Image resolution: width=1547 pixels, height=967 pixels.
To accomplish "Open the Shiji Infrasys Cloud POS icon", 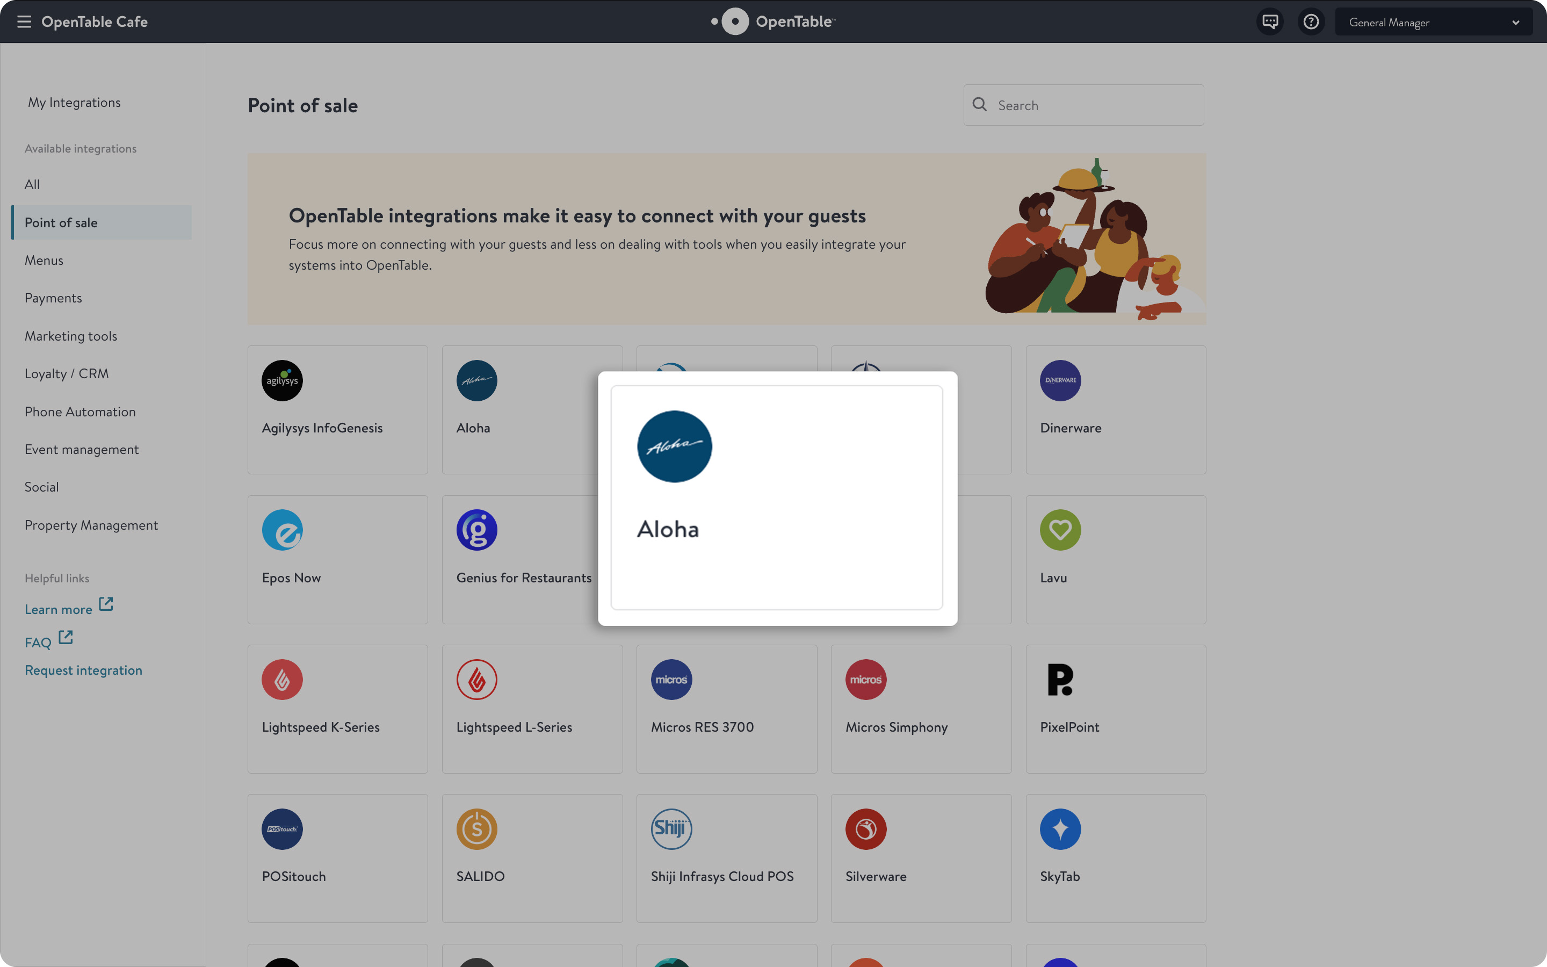I will coord(671,829).
